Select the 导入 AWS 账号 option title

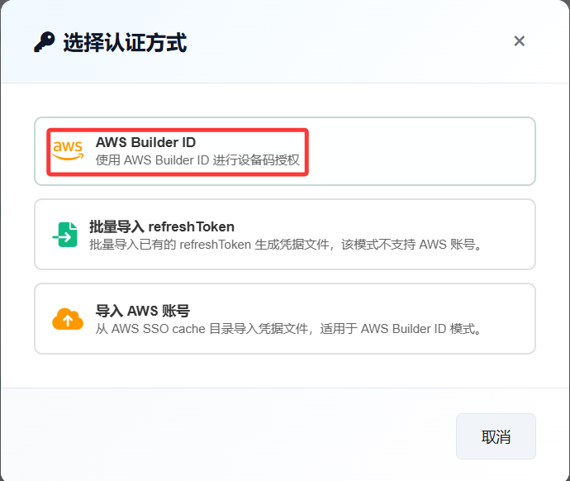(142, 311)
